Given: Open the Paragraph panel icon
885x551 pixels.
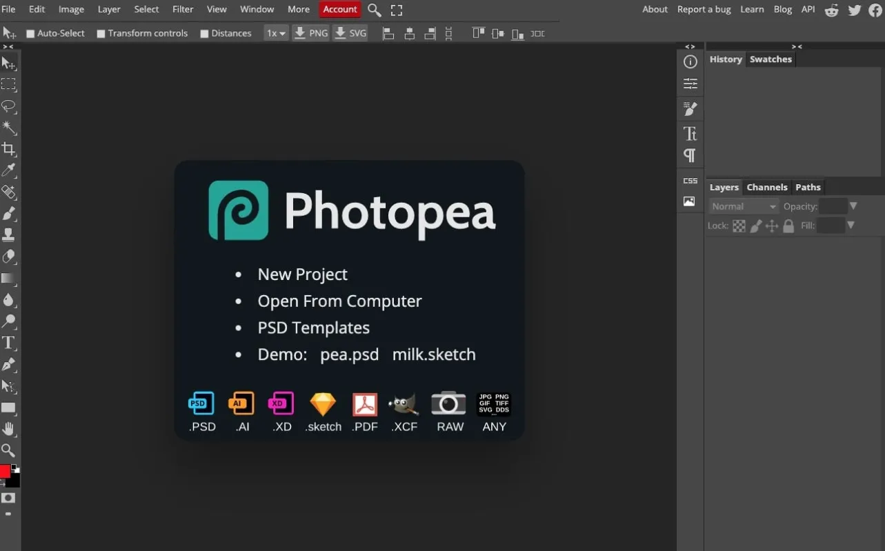Looking at the screenshot, I should click(x=690, y=155).
